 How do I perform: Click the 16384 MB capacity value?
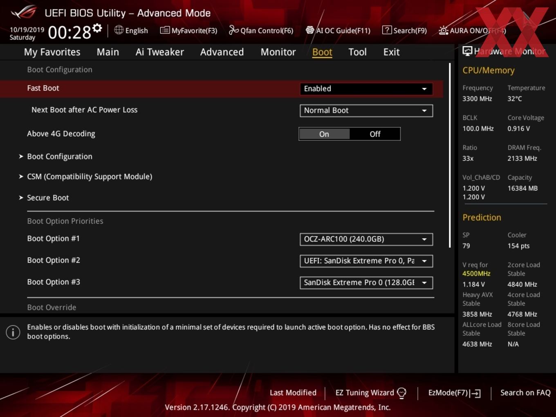(522, 188)
